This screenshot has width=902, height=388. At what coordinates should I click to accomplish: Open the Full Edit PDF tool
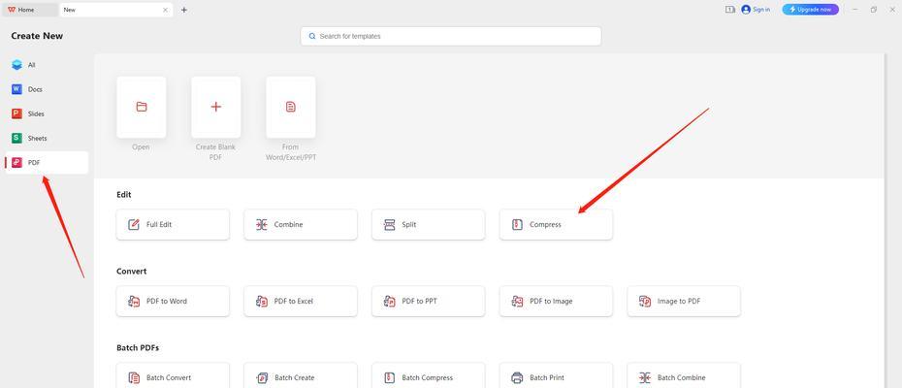[x=173, y=224]
